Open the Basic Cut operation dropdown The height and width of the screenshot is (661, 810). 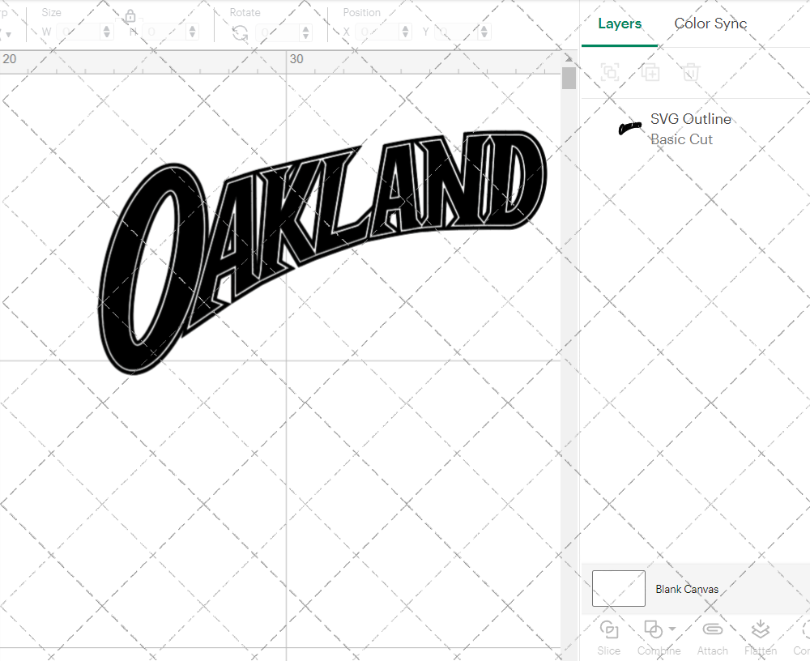pyautogui.click(x=683, y=139)
